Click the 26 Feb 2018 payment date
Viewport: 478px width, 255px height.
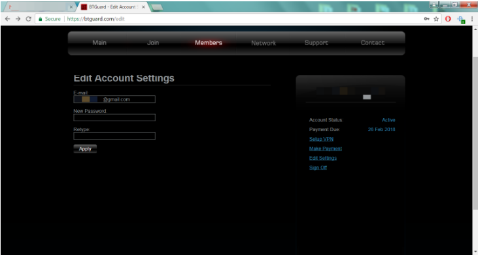[381, 130]
